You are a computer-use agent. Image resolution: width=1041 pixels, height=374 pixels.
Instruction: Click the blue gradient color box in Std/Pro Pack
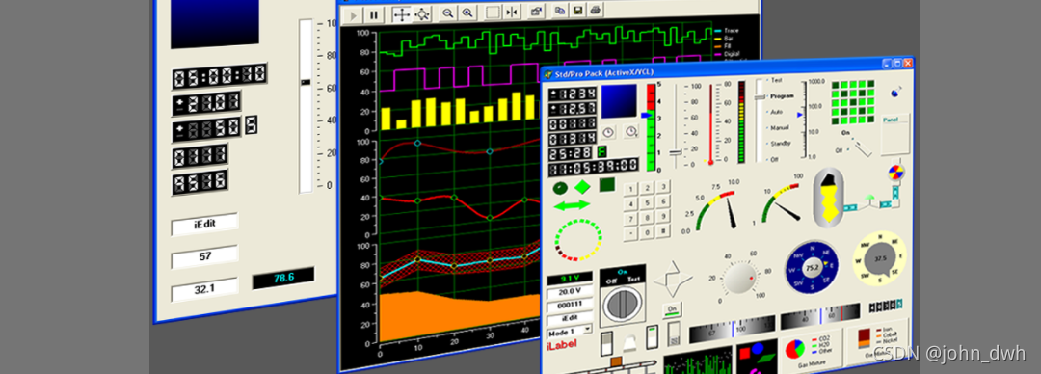click(619, 101)
